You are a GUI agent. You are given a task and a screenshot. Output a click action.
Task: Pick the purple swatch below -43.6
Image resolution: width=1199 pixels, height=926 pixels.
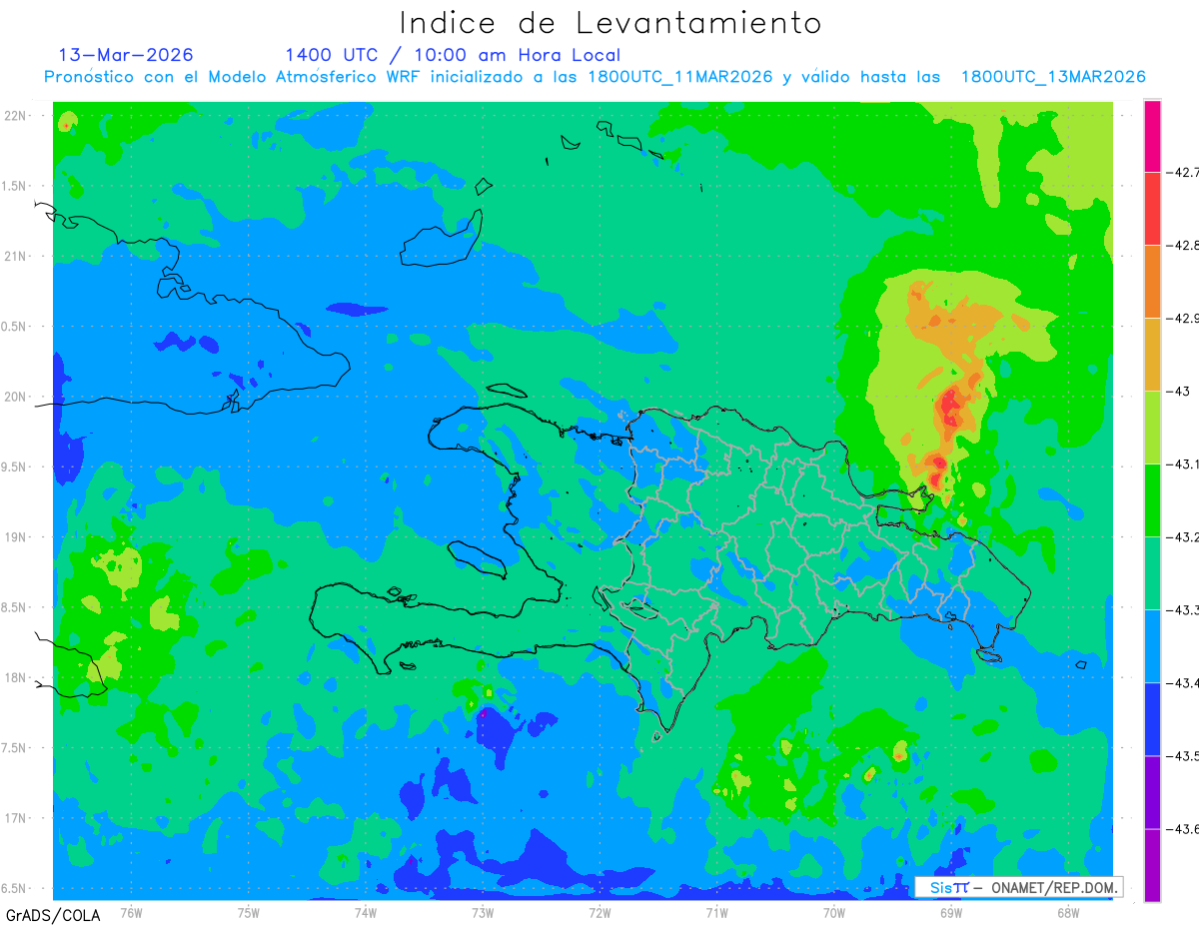pos(1152,865)
